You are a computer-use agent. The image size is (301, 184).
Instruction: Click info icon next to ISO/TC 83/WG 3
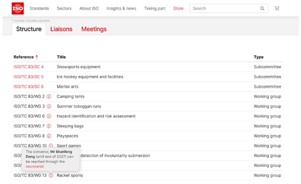[49, 106]
